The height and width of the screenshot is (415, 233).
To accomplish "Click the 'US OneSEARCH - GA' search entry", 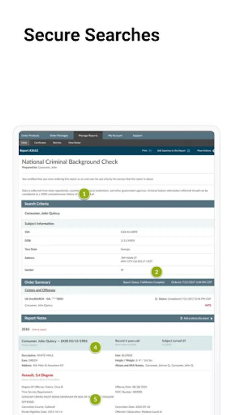I will [44, 299].
